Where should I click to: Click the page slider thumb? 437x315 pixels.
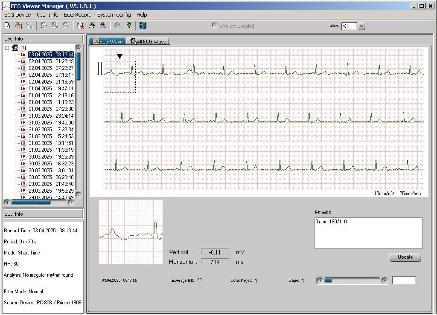coord(328,280)
